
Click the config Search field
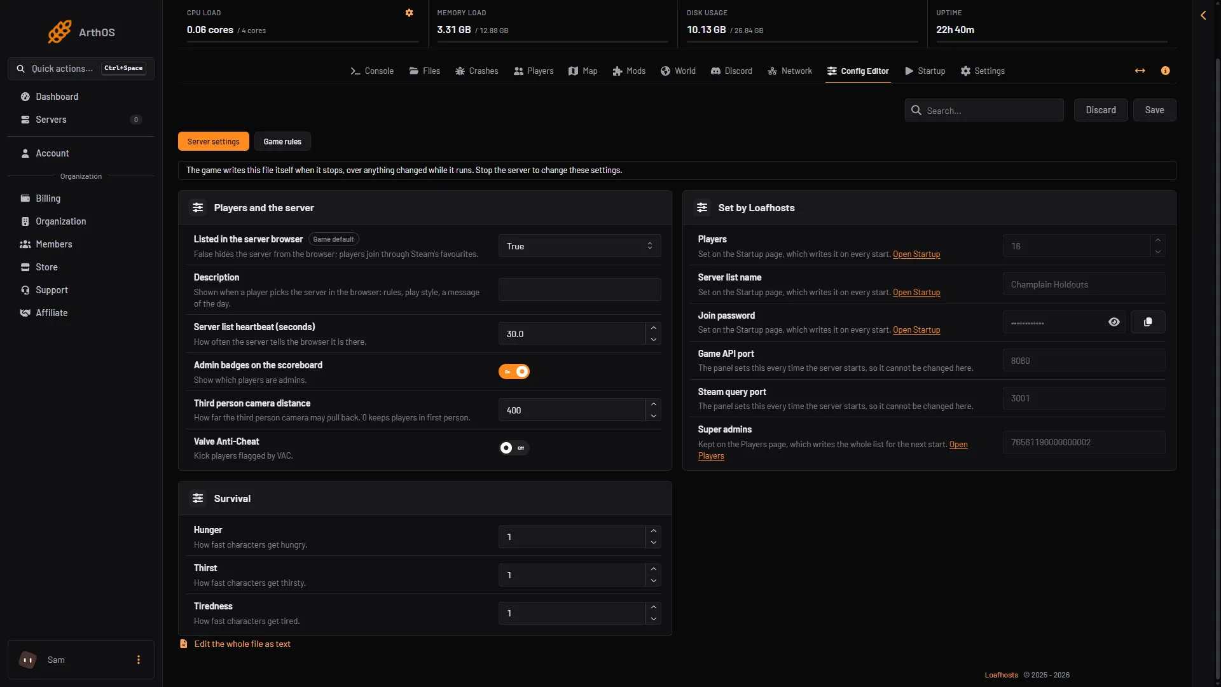pyautogui.click(x=984, y=110)
